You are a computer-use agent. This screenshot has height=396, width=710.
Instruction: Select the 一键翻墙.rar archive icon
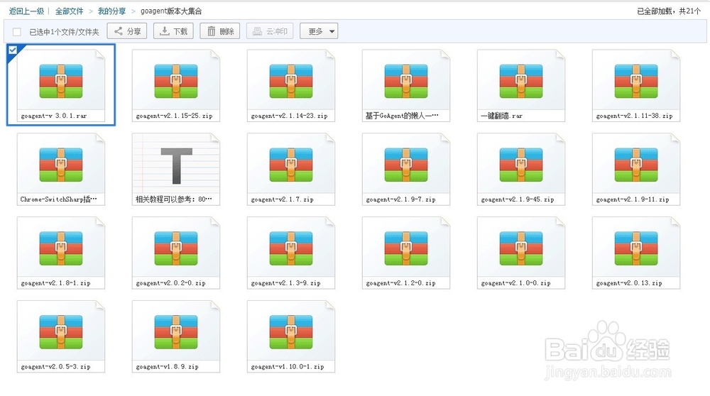pos(520,82)
